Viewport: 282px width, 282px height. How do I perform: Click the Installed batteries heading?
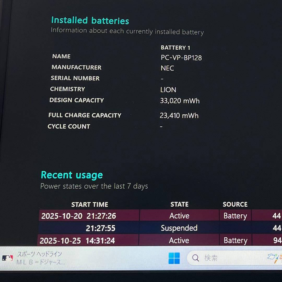tap(90, 20)
